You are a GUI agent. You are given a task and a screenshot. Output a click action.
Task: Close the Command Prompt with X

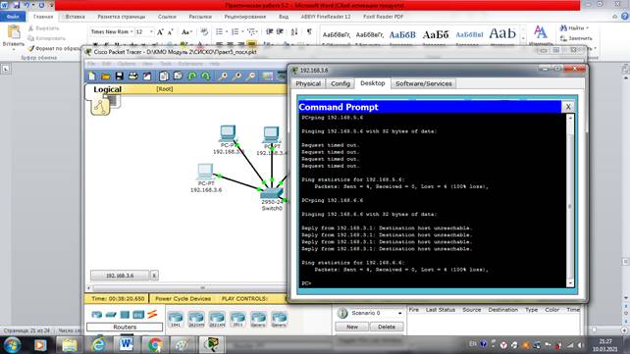pos(568,107)
